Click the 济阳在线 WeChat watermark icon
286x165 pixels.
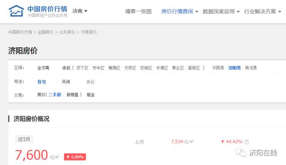[241, 153]
